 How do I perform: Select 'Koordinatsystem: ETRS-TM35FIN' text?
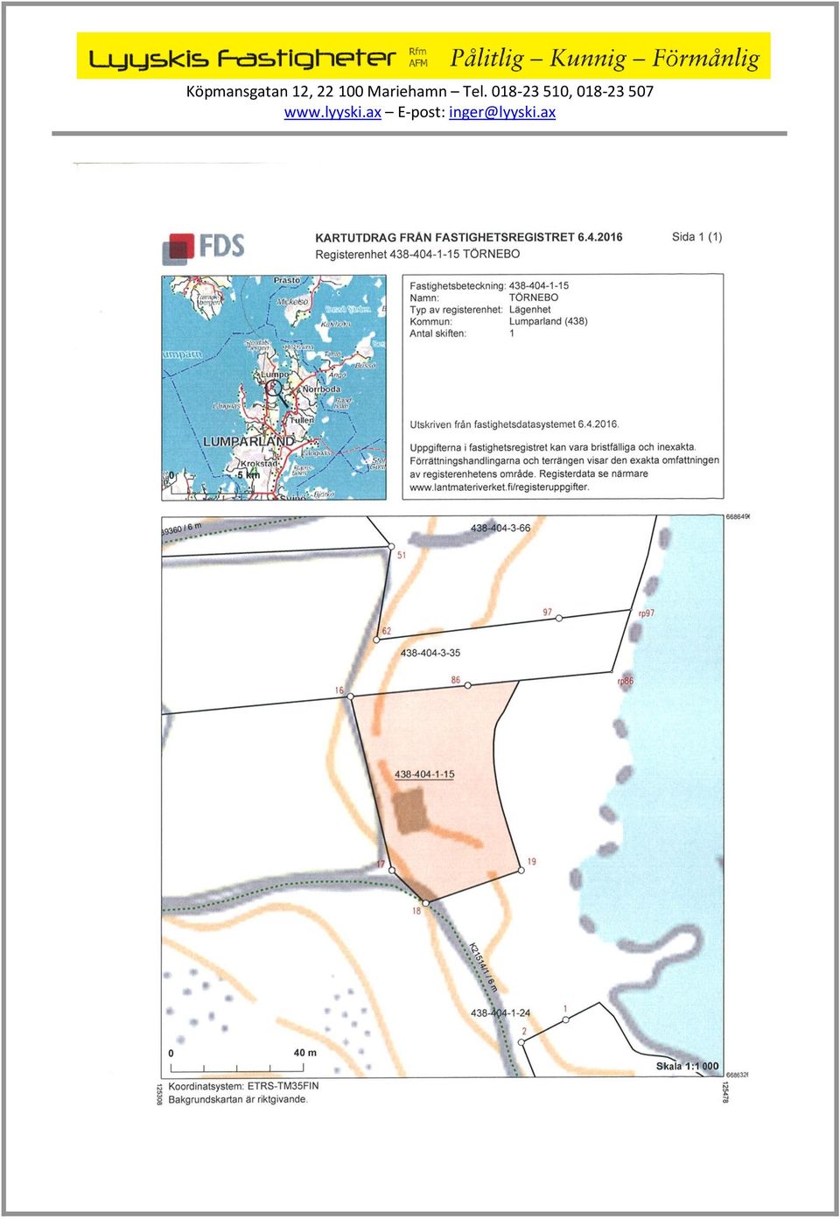243,1086
